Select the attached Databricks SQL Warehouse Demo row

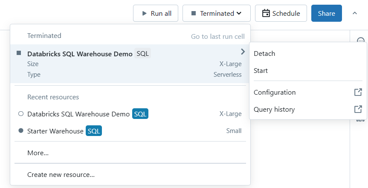(130, 64)
